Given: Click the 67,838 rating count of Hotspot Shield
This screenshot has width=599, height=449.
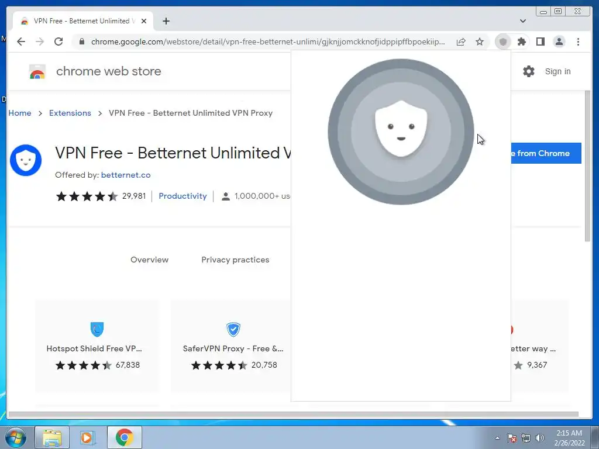Looking at the screenshot, I should click(128, 365).
